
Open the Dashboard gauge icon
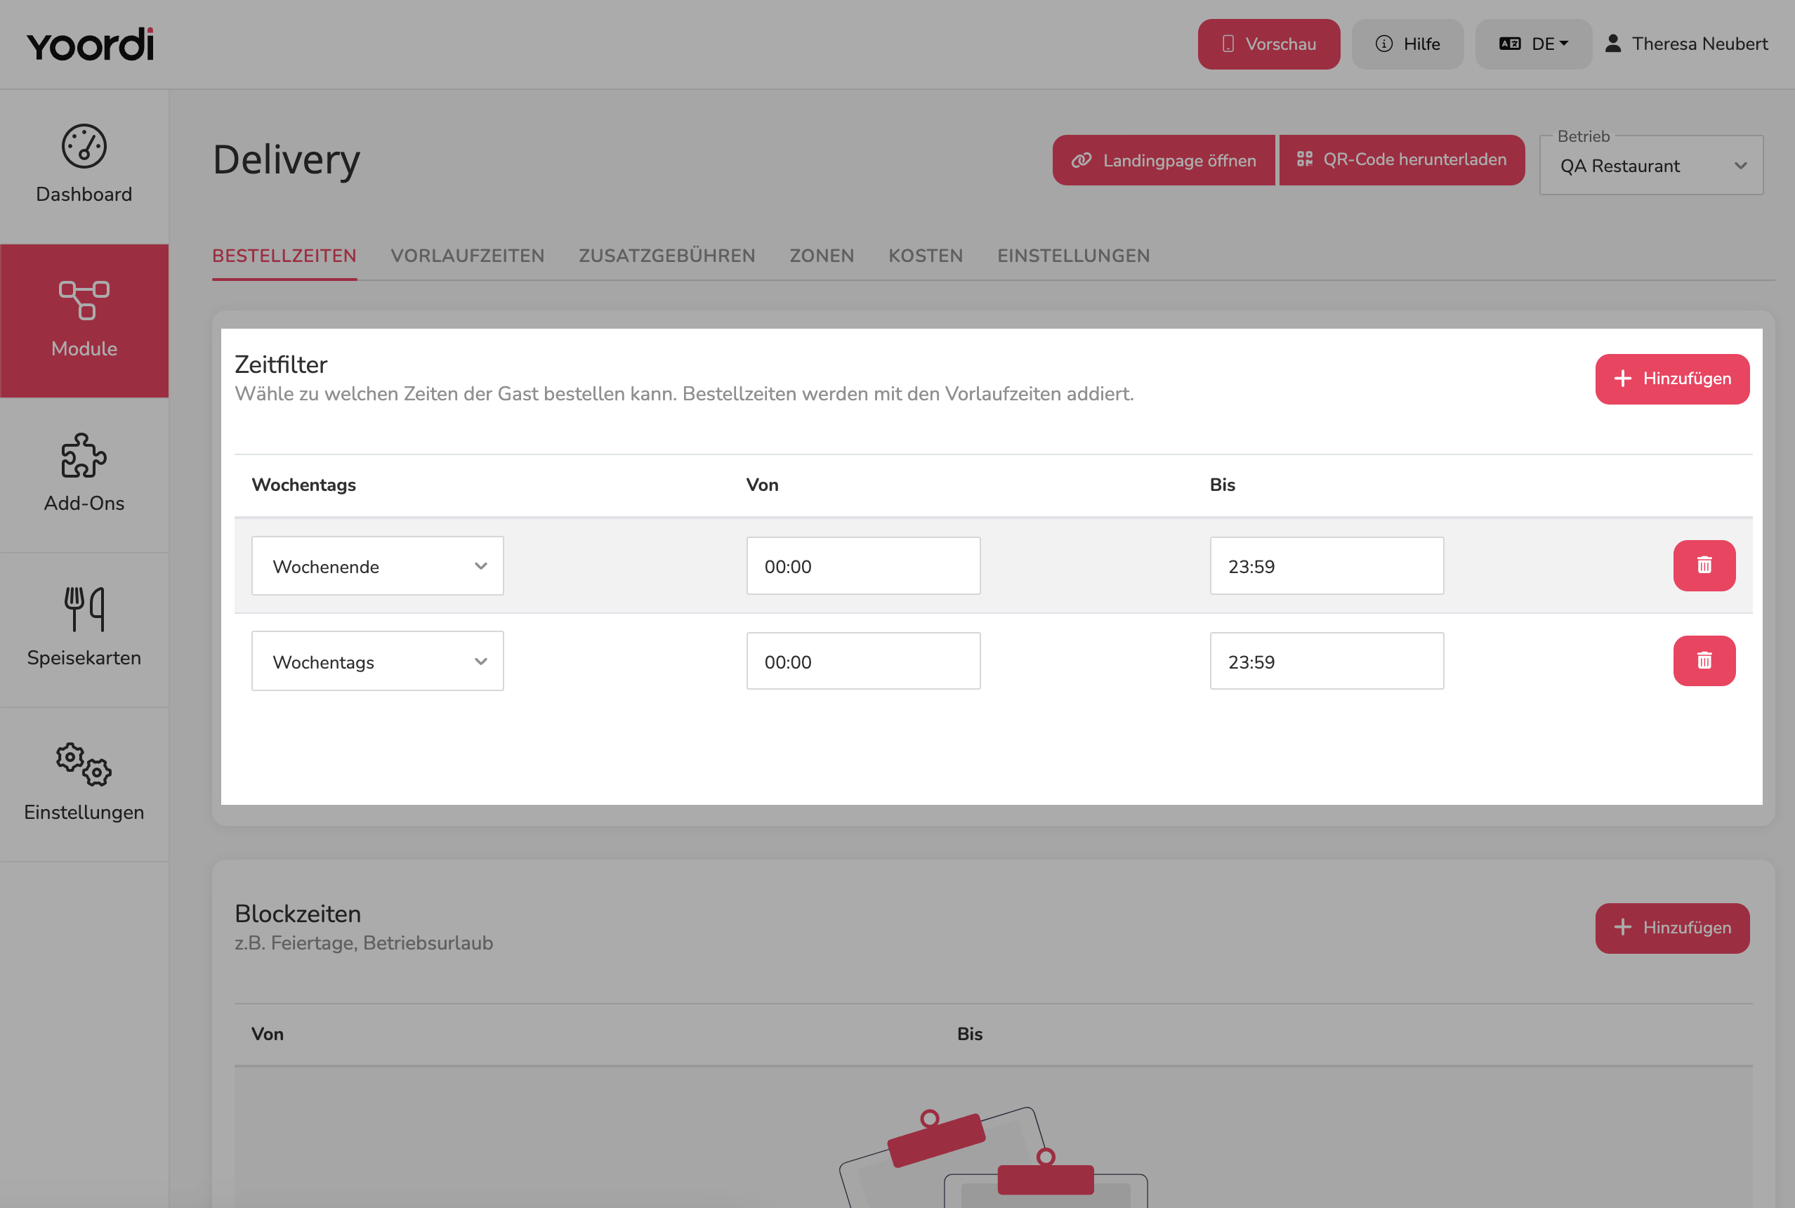click(84, 146)
